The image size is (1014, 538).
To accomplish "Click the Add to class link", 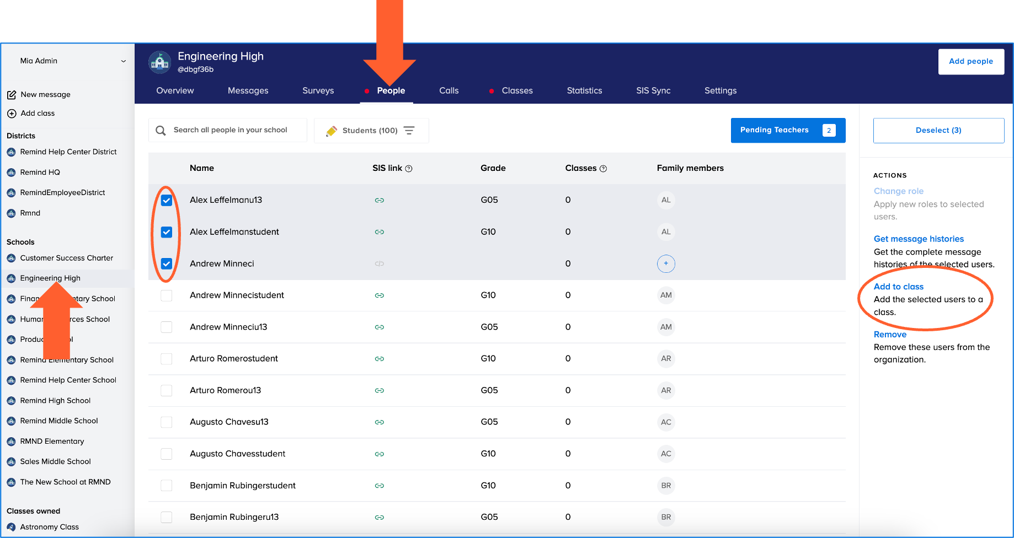I will tap(898, 287).
